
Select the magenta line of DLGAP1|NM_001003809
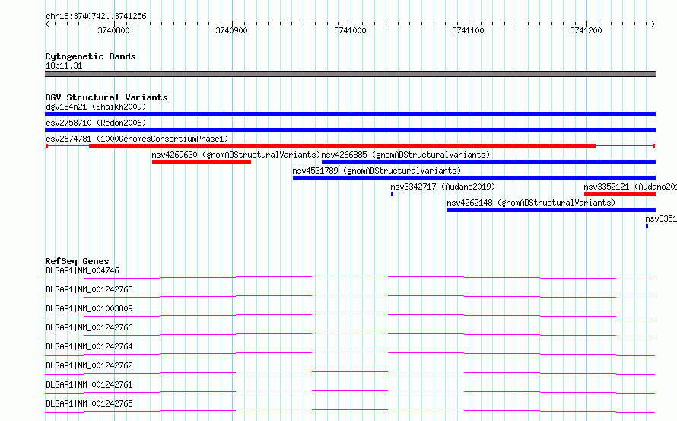point(350,315)
